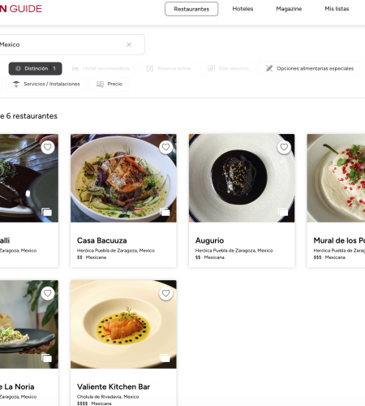Image resolution: width=365 pixels, height=406 pixels.
Task: Favorite Augurio with heart icon
Action: 284,147
